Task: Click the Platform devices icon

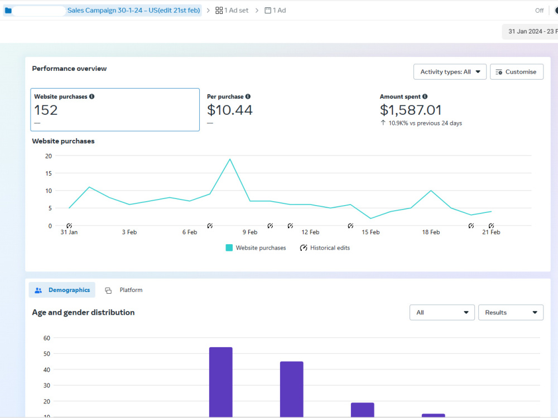Action: (108, 290)
